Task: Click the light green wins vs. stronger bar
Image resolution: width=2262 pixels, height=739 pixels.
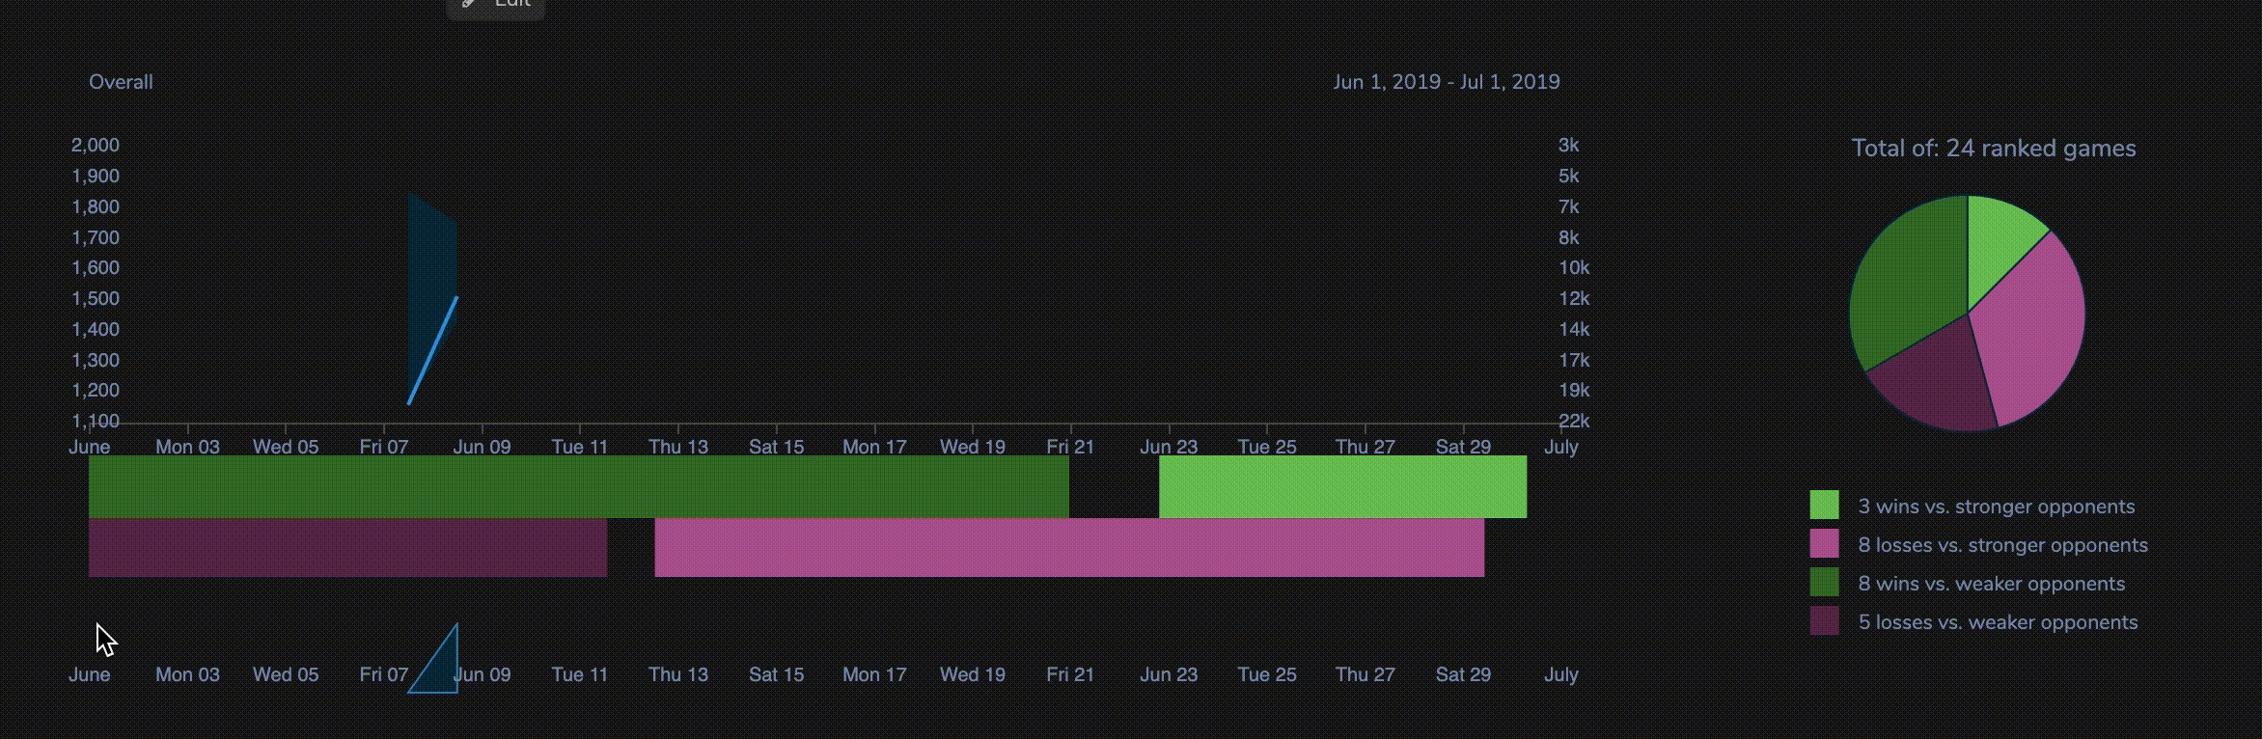Action: coord(1342,486)
